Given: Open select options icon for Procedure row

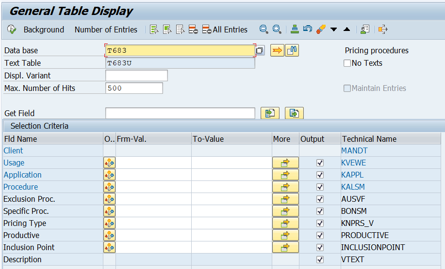Looking at the screenshot, I should [x=109, y=187].
